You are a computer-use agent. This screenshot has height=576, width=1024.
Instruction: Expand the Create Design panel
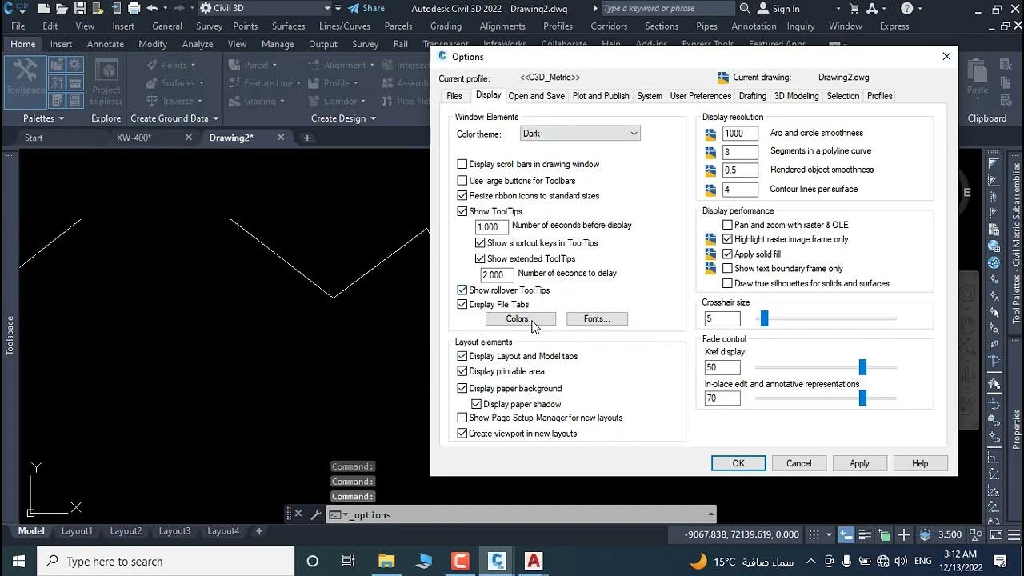(343, 118)
